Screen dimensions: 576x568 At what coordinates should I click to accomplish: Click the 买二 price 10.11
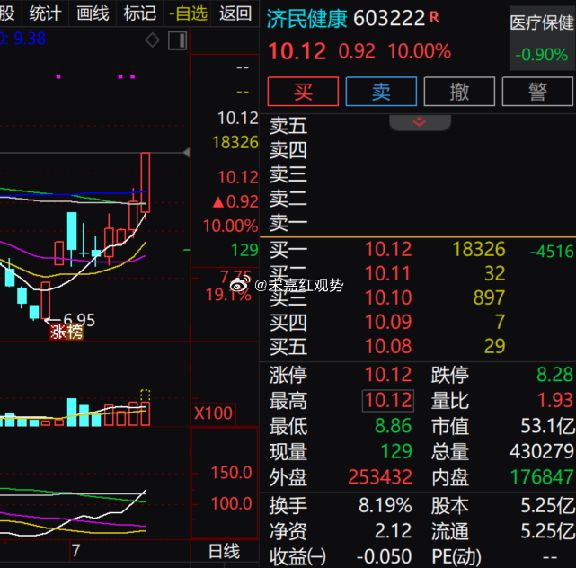tap(387, 274)
